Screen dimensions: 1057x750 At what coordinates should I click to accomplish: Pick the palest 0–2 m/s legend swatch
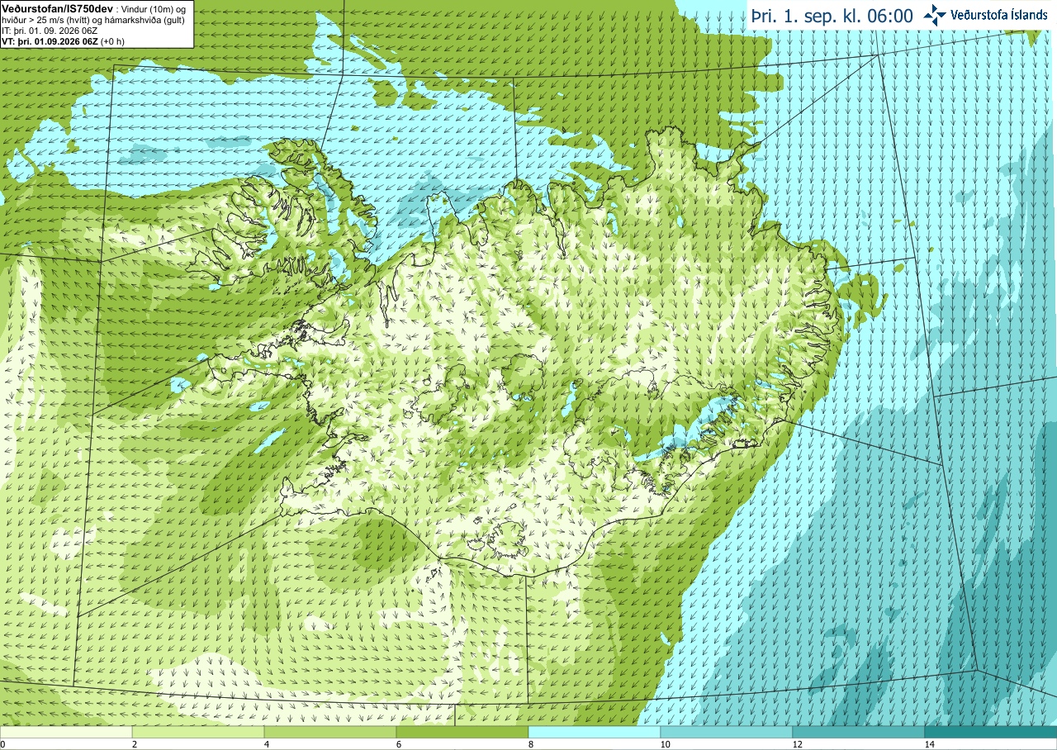click(66, 732)
